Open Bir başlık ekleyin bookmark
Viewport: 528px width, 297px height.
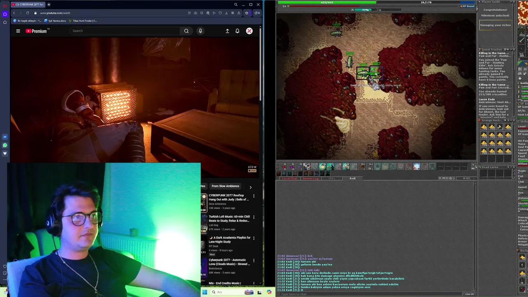28,21
